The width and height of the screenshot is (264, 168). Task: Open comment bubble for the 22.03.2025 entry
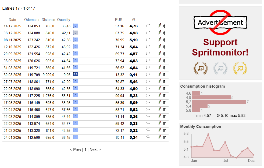click(148, 116)
